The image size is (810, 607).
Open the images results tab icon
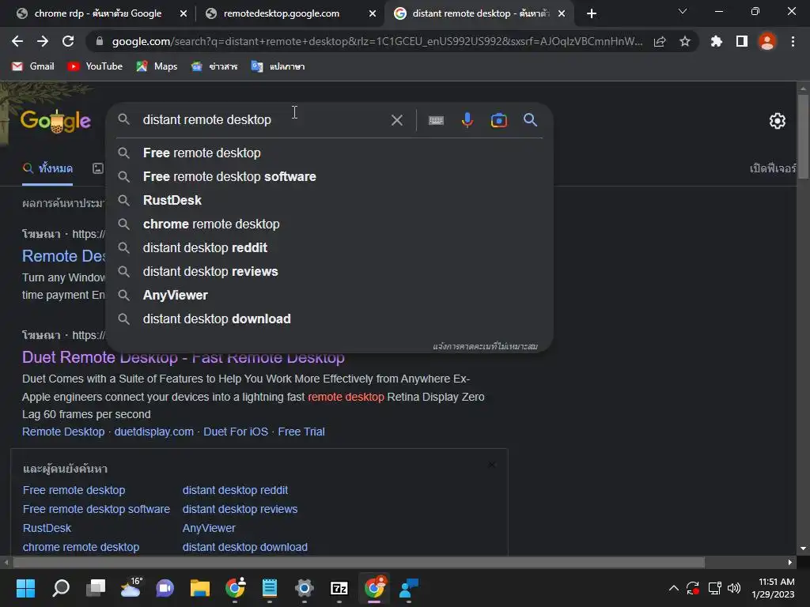(x=97, y=168)
